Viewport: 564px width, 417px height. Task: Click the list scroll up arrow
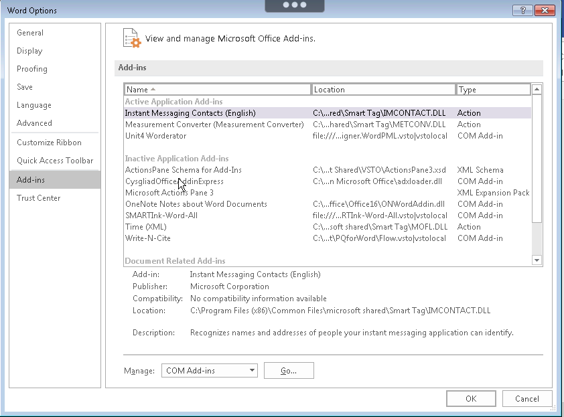[x=537, y=89]
